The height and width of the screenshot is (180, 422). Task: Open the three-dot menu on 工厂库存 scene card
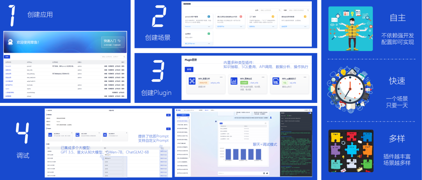(x=273, y=26)
